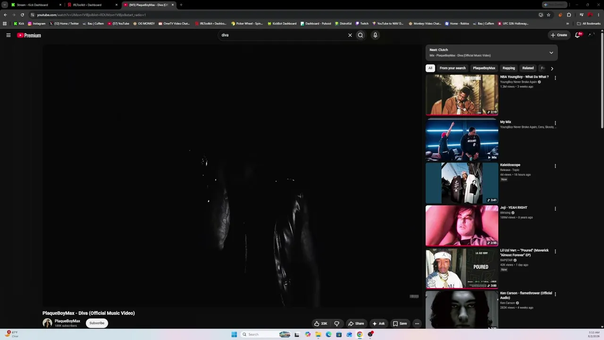The image size is (604, 340).
Task: Open Windows Start menu
Action: (234, 334)
